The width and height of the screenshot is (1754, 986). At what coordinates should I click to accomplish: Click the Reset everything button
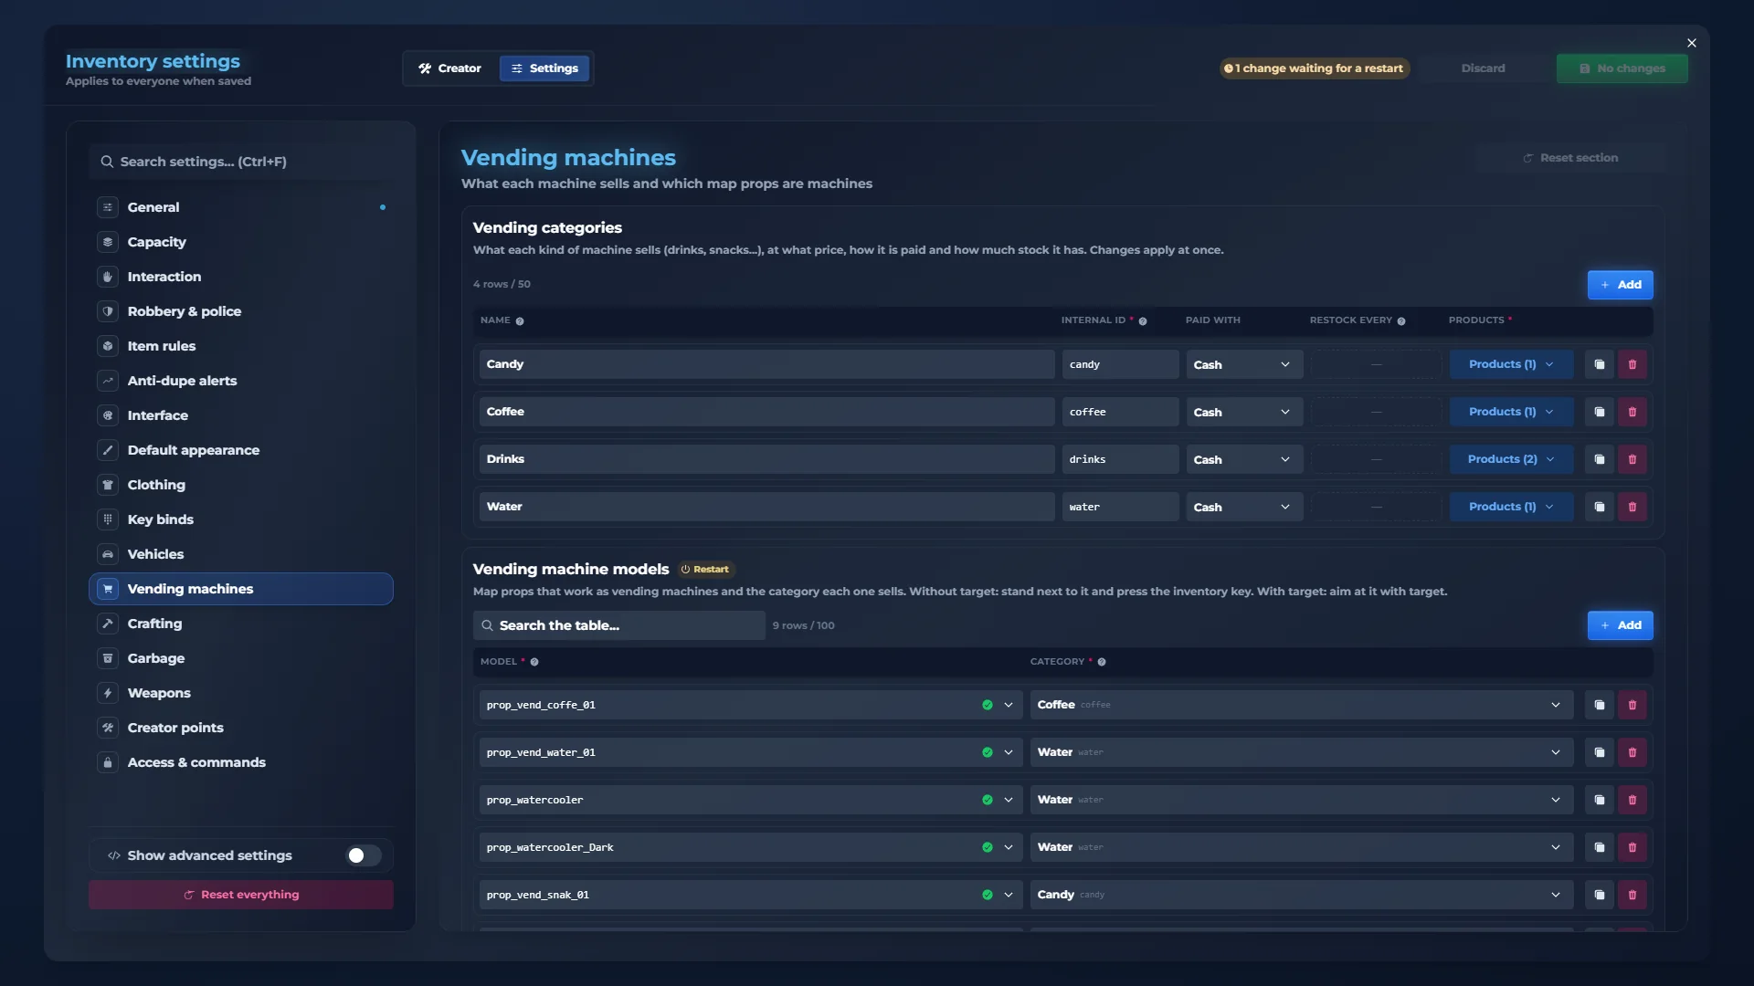pyautogui.click(x=241, y=895)
